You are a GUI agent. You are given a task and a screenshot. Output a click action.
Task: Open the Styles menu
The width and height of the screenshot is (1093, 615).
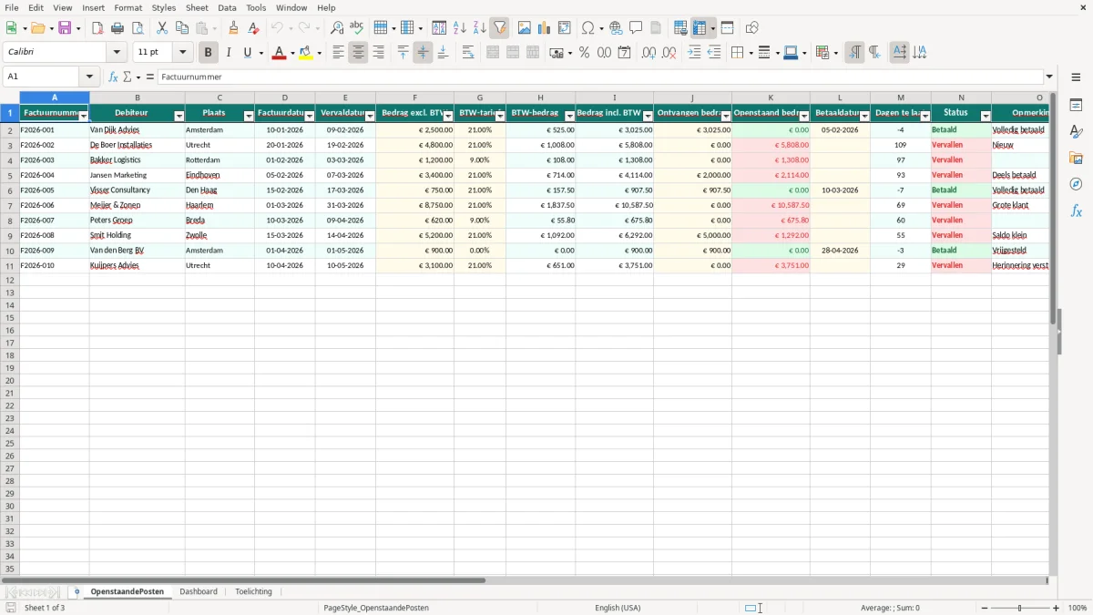tap(164, 7)
